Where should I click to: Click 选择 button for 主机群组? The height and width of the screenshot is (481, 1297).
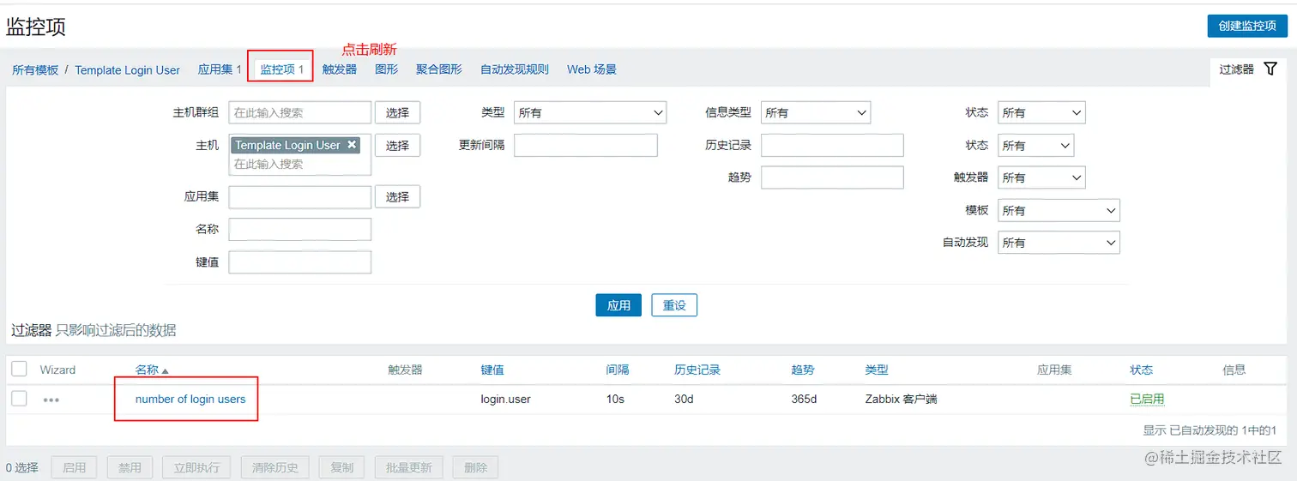397,112
